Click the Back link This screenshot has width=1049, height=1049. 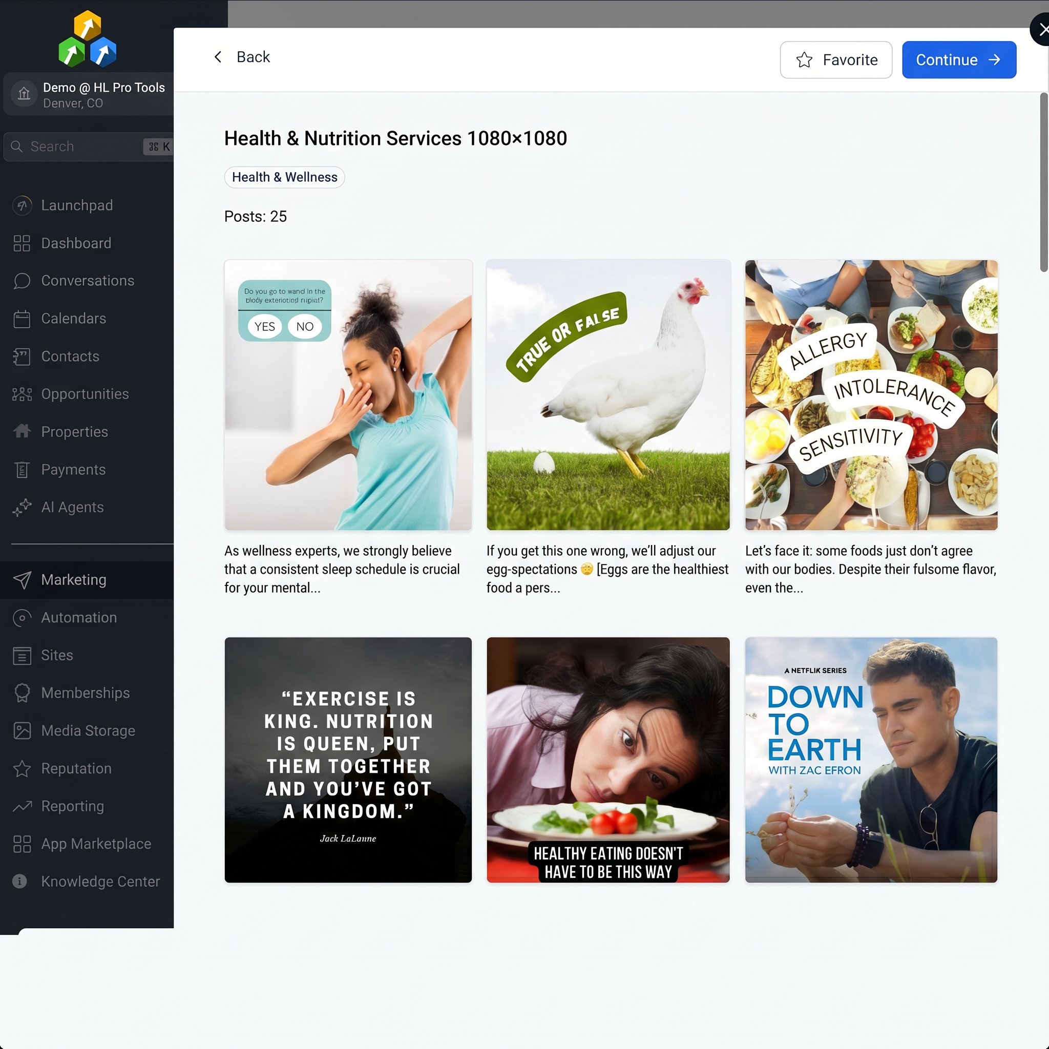tap(242, 57)
